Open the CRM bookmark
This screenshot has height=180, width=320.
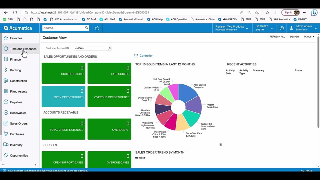pyautogui.click(x=8, y=19)
